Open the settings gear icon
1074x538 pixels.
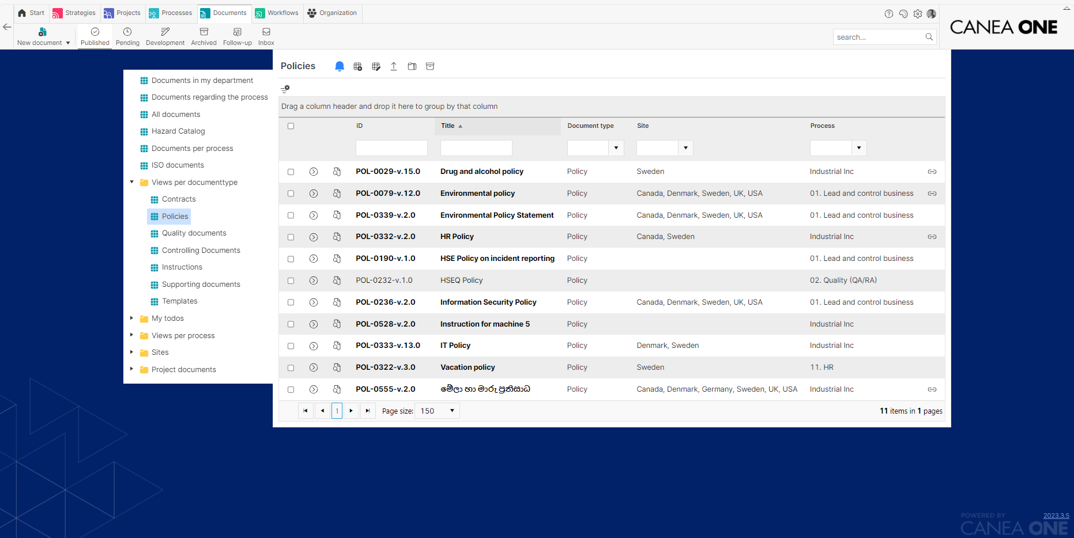pos(918,14)
